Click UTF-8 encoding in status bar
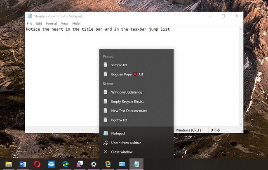The width and height of the screenshot is (268, 170). pyautogui.click(x=215, y=130)
